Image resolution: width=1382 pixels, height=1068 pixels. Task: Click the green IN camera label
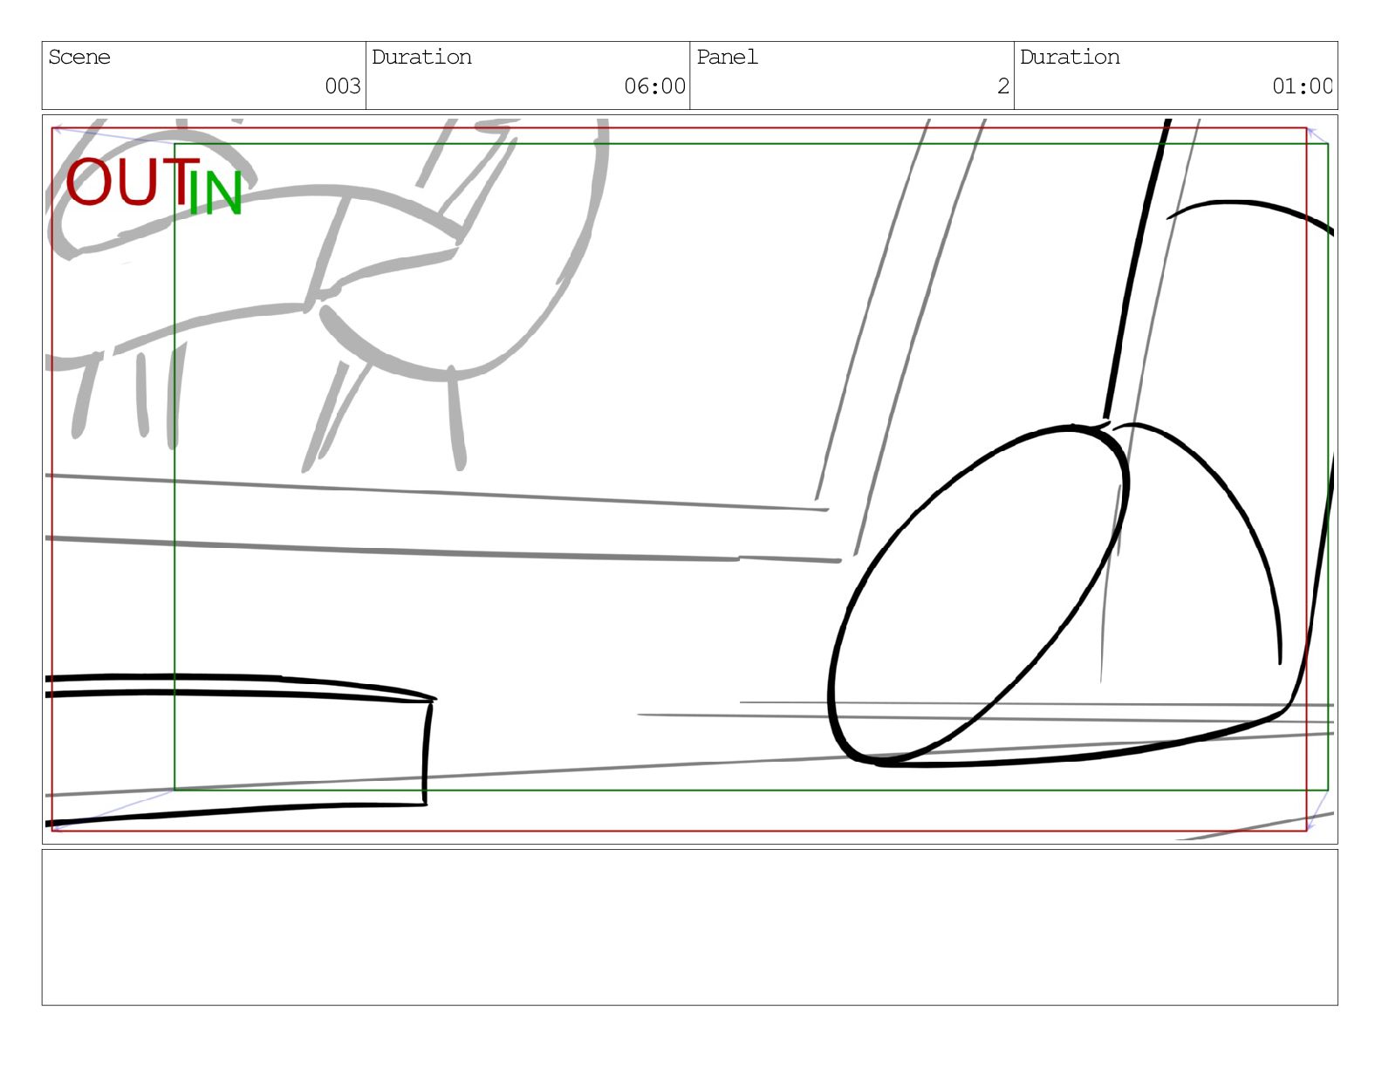point(216,193)
